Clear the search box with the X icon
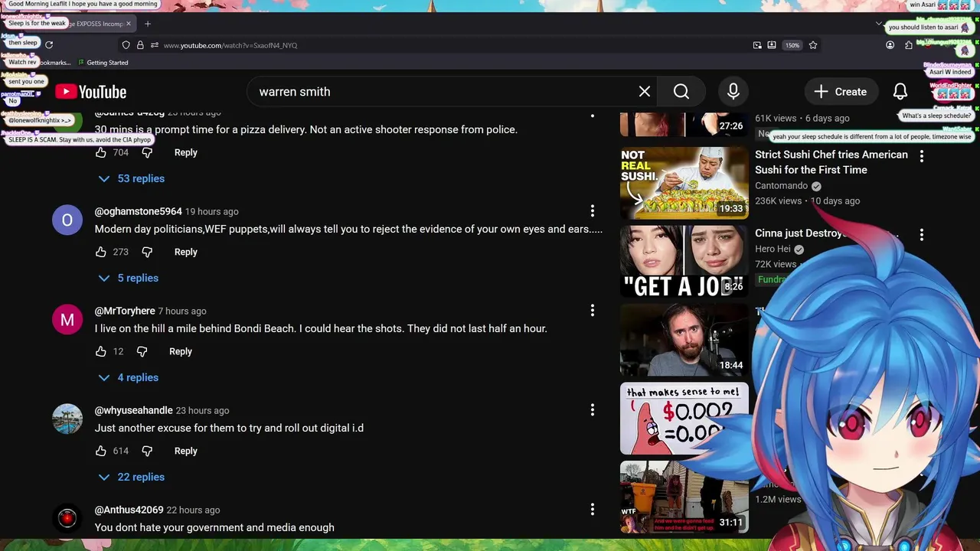Viewport: 980px width, 551px height. point(645,92)
